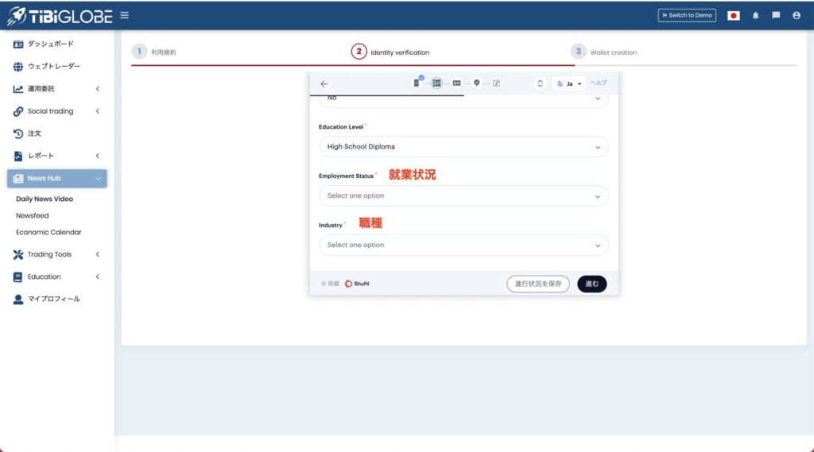Click Switch to Demo button

[x=687, y=16]
